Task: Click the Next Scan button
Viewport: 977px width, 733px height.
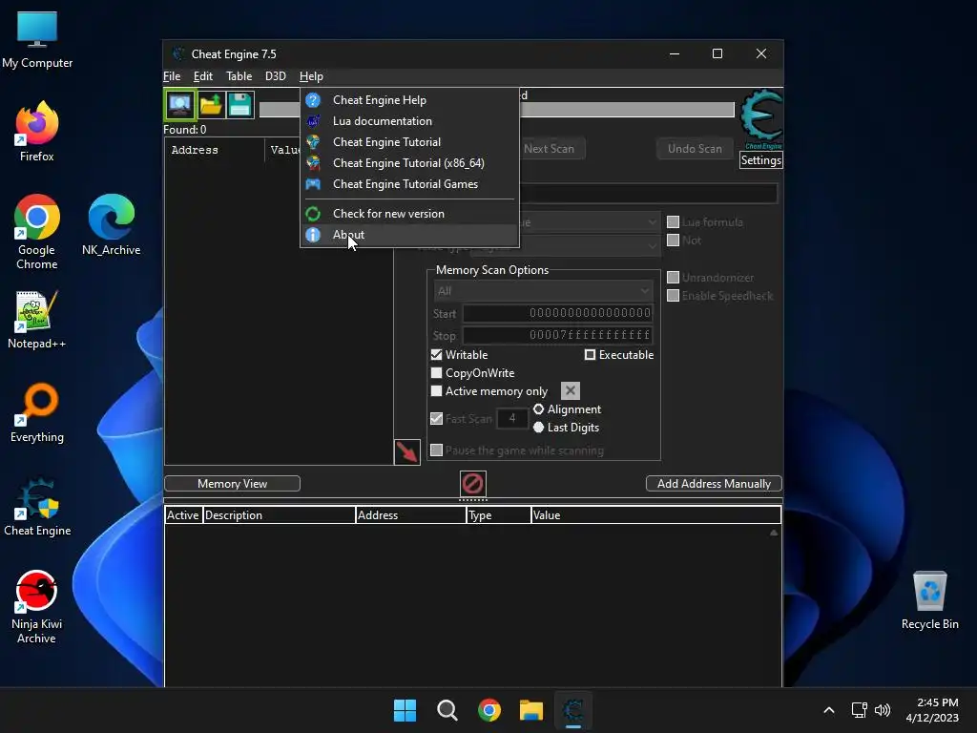Action: click(x=549, y=148)
